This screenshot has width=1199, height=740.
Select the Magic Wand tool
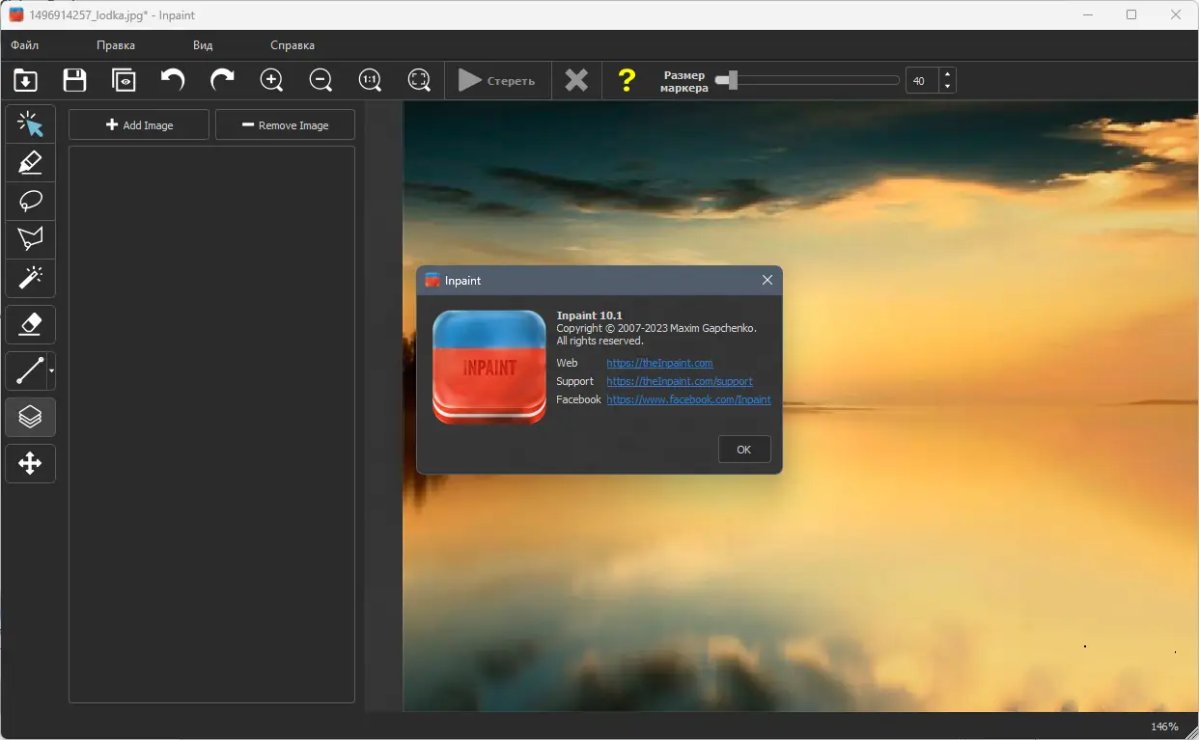(x=30, y=278)
